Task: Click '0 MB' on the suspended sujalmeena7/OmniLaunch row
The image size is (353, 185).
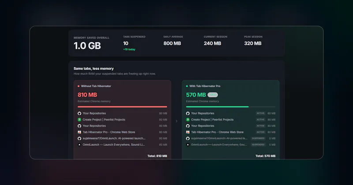Action: tap(272, 138)
